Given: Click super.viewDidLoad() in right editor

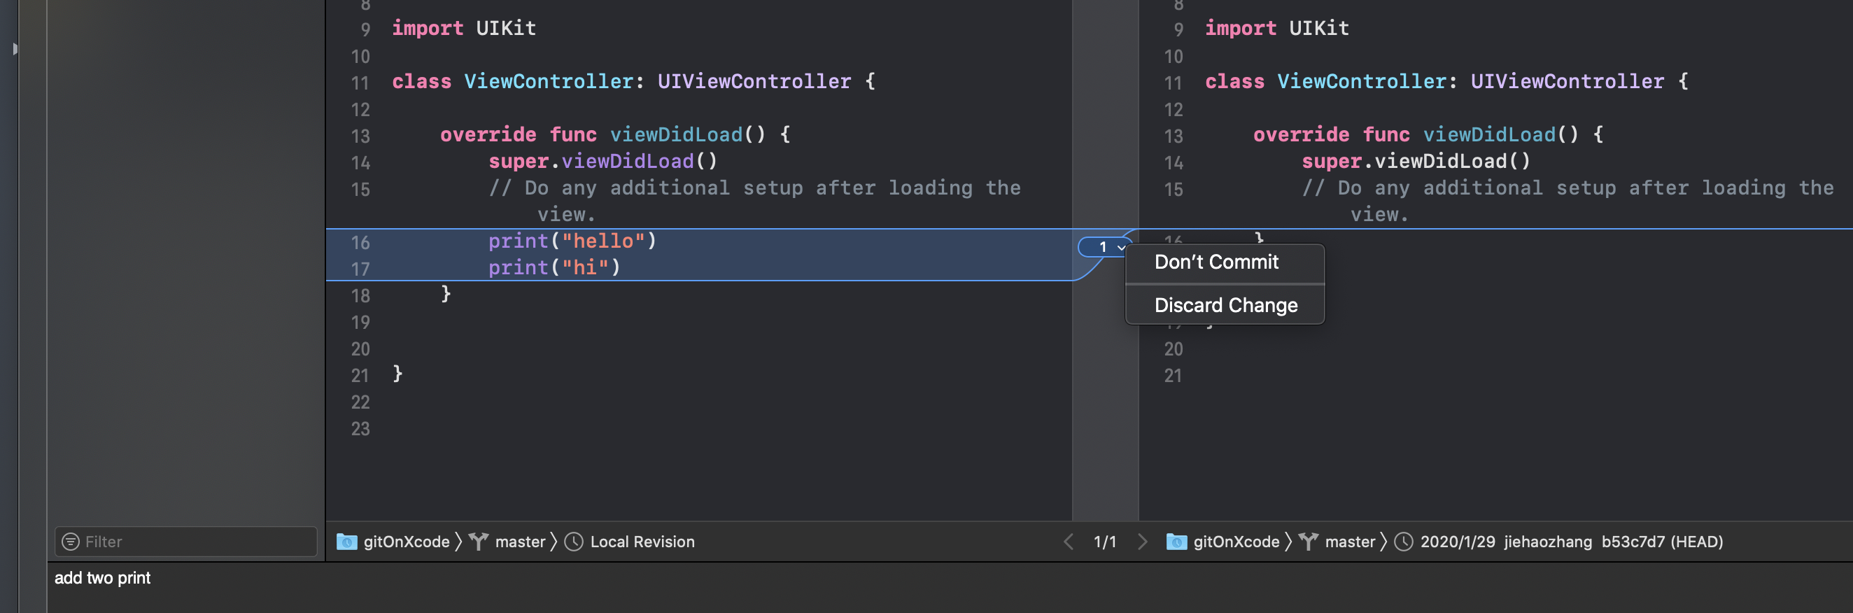Looking at the screenshot, I should click(x=1416, y=161).
